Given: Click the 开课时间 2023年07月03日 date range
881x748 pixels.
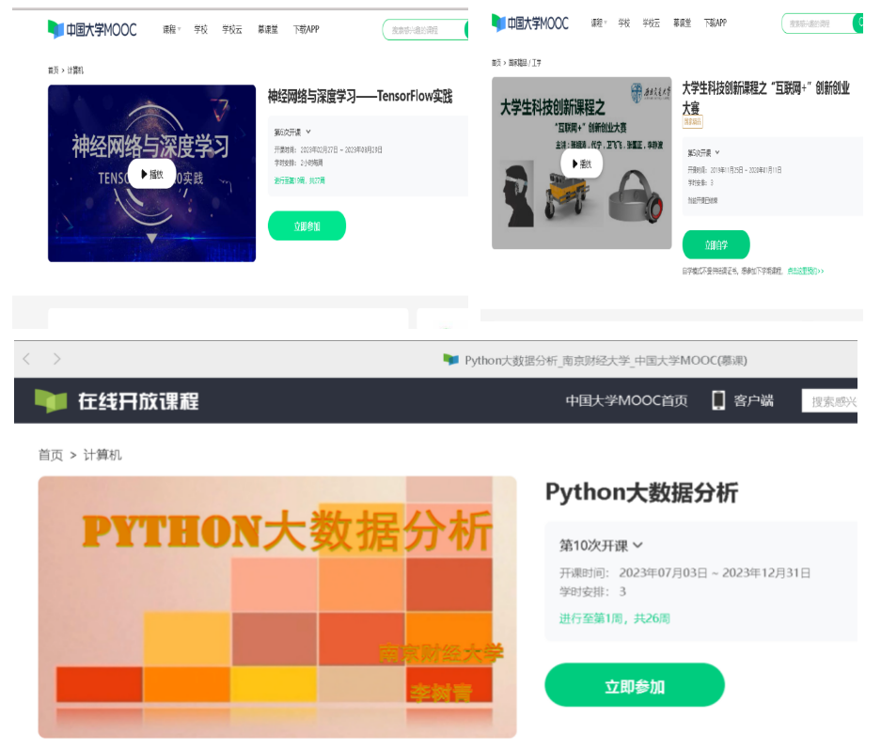Looking at the screenshot, I should [684, 573].
